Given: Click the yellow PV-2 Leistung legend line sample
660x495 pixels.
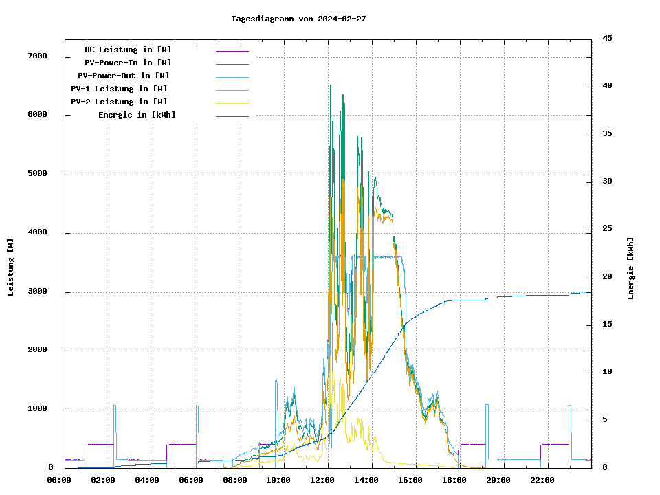Looking at the screenshot, I should click(x=232, y=102).
